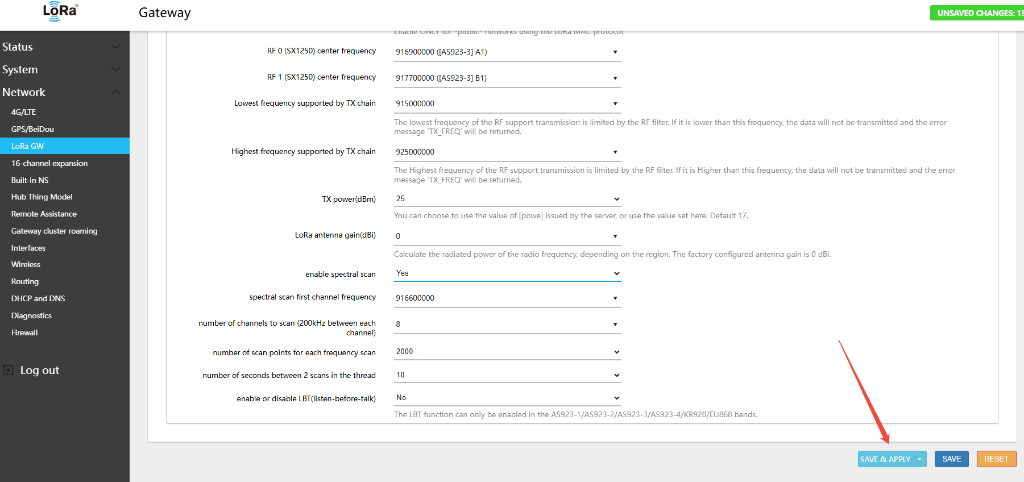Open the LBT listen-before-talk dropdown
Image resolution: width=1024 pixels, height=482 pixels.
point(507,398)
